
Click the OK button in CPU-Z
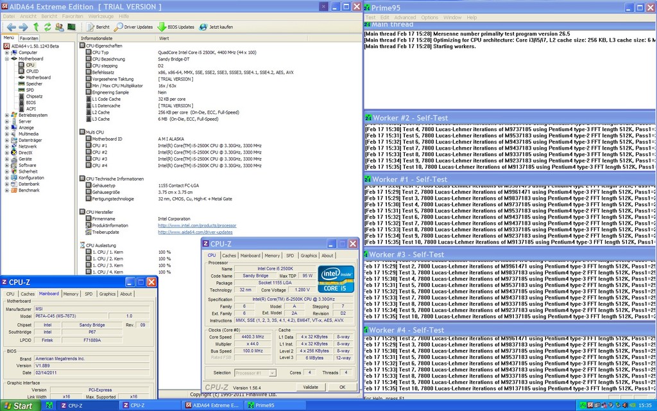[343, 387]
